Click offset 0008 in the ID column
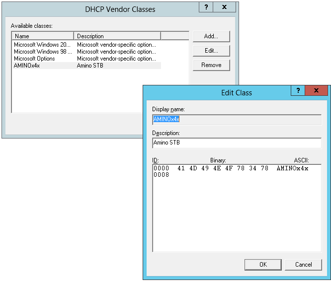 click(x=162, y=175)
